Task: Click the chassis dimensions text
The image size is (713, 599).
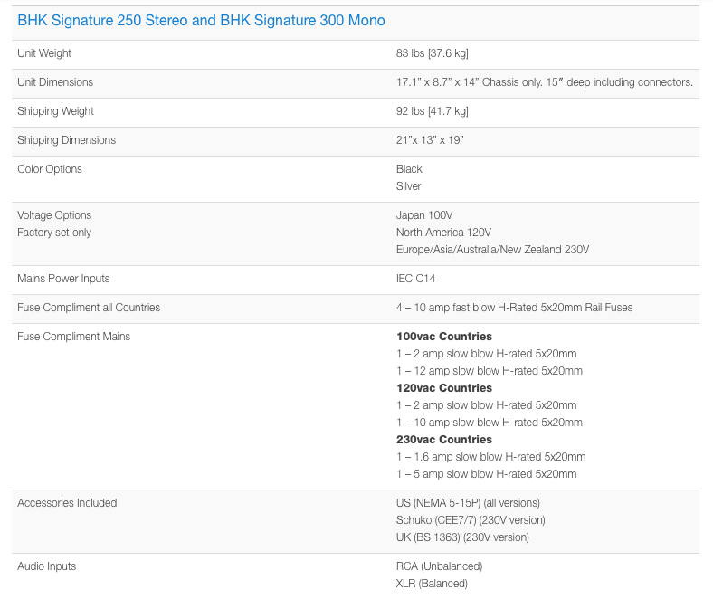Action: pos(545,82)
